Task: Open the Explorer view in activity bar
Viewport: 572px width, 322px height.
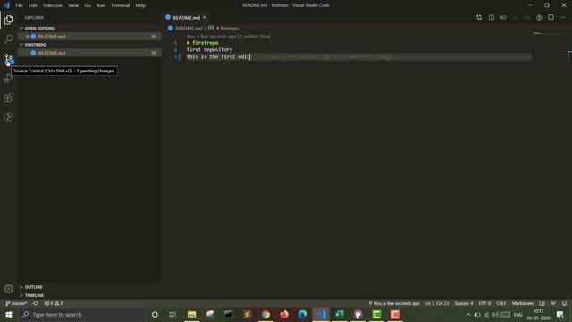Action: tap(8, 20)
